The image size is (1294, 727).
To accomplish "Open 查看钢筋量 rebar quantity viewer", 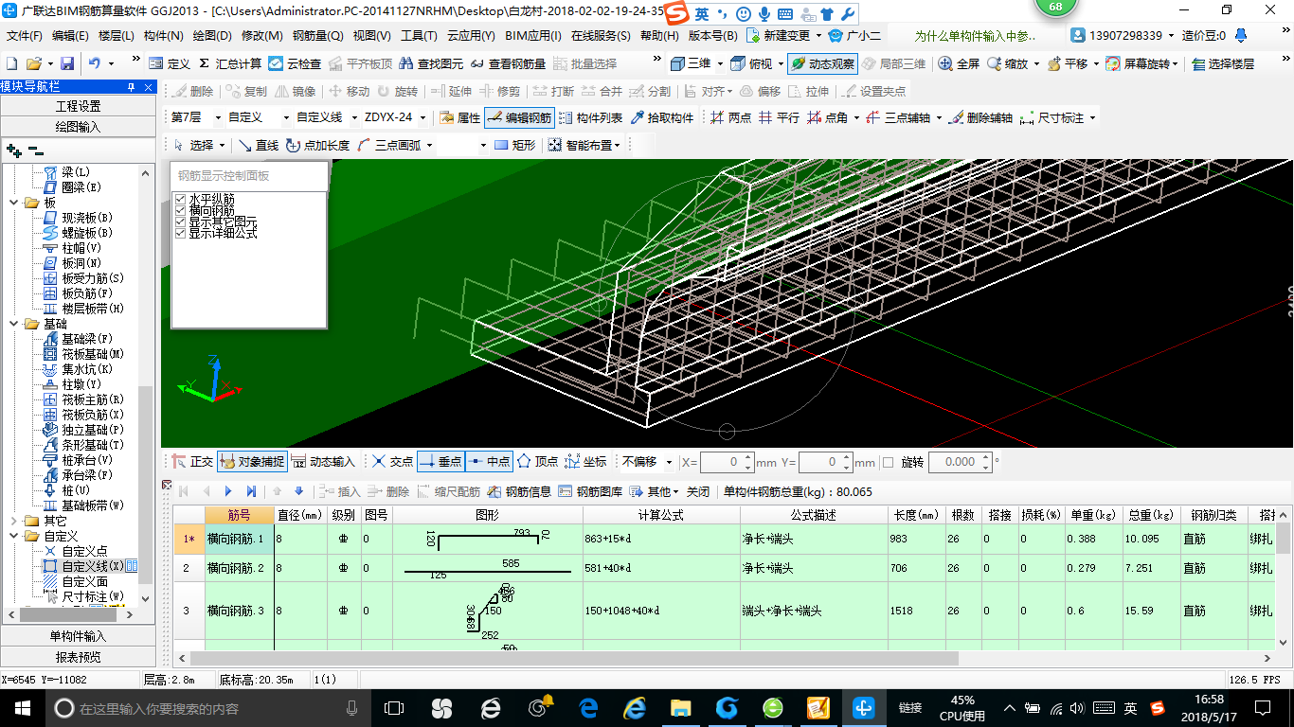I will (508, 63).
